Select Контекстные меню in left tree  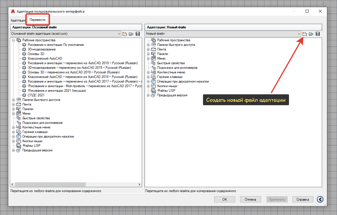pyautogui.click(x=36, y=127)
